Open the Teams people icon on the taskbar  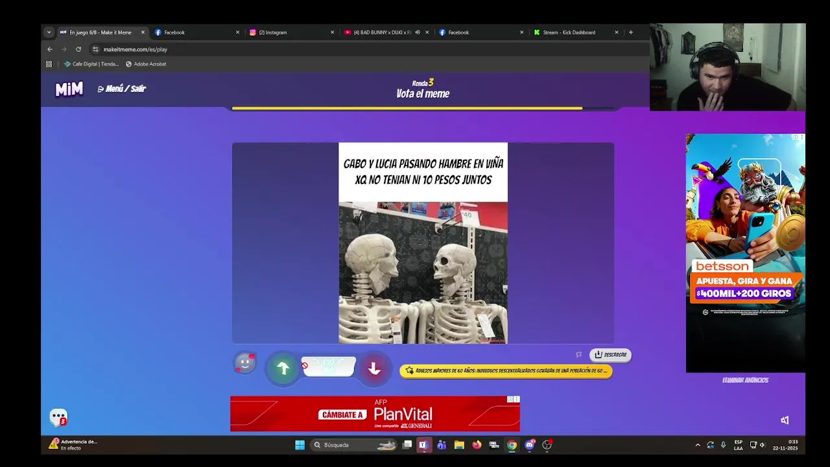pyautogui.click(x=442, y=445)
